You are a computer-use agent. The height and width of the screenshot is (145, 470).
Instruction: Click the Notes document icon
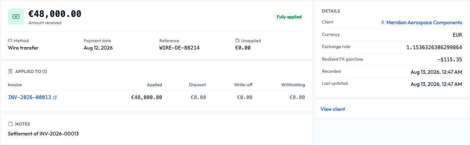(10, 124)
